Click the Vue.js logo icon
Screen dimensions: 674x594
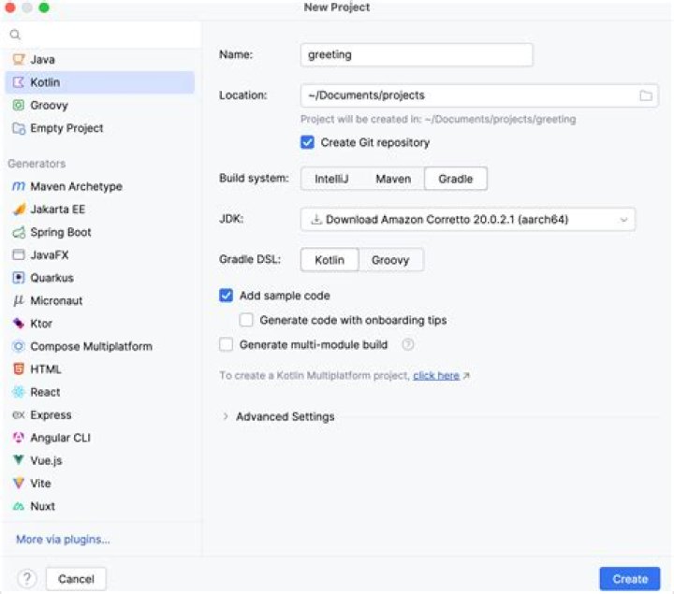(x=19, y=460)
